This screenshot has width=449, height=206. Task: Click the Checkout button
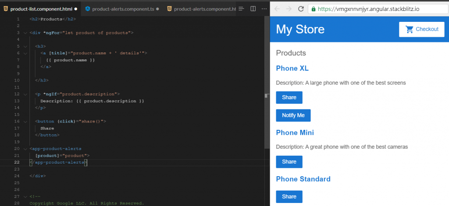click(x=421, y=29)
